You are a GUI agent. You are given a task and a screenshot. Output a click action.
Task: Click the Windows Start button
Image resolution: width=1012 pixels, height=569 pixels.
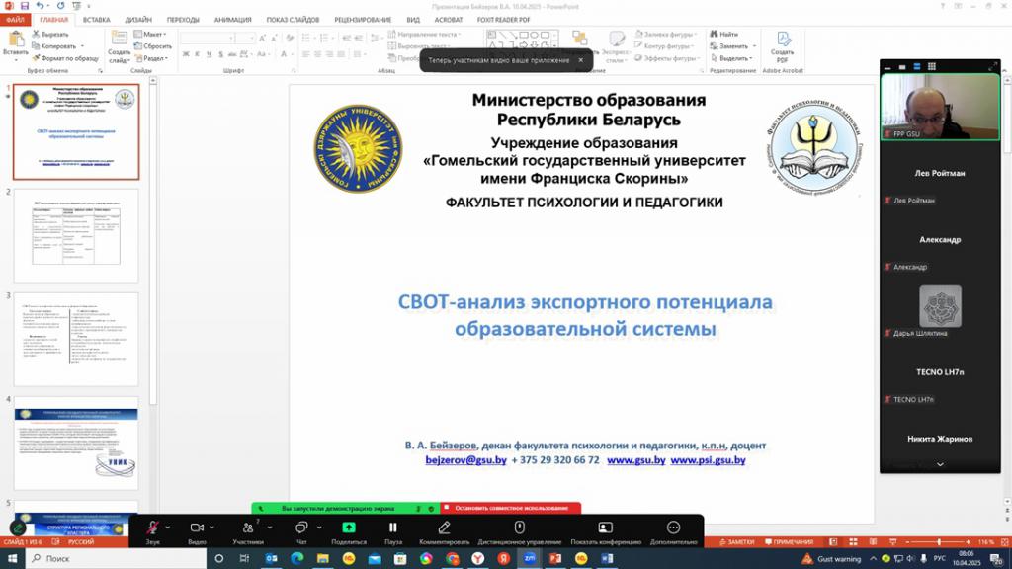12,558
